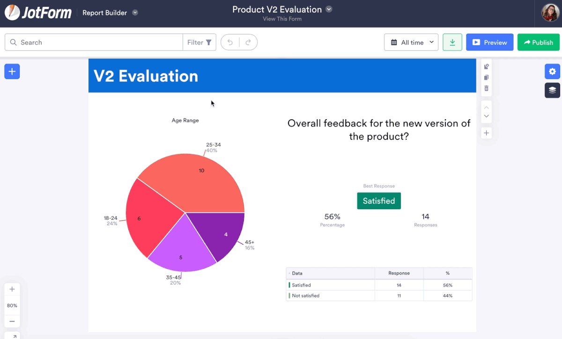Delete the slide with trash icon
562x339 pixels.
487,88
